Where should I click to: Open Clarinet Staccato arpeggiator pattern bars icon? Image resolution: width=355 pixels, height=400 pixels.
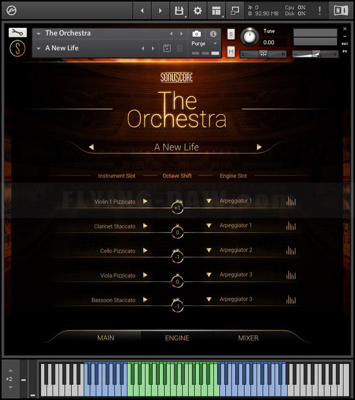coord(291,226)
